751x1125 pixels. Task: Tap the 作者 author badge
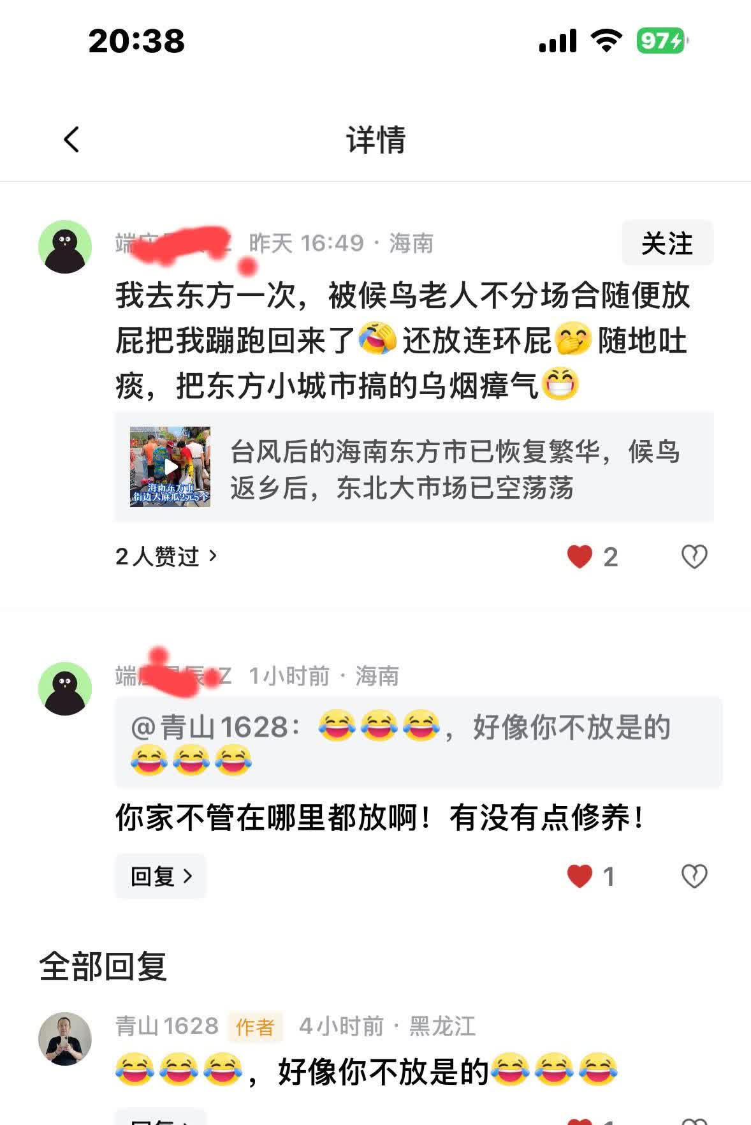pyautogui.click(x=255, y=1027)
